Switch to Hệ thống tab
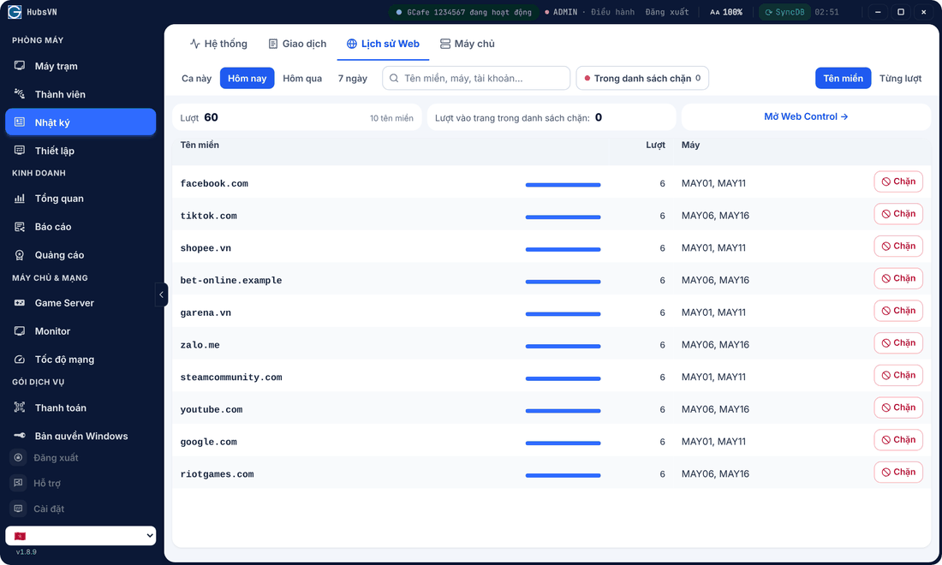Viewport: 942px width, 565px height. click(x=218, y=44)
